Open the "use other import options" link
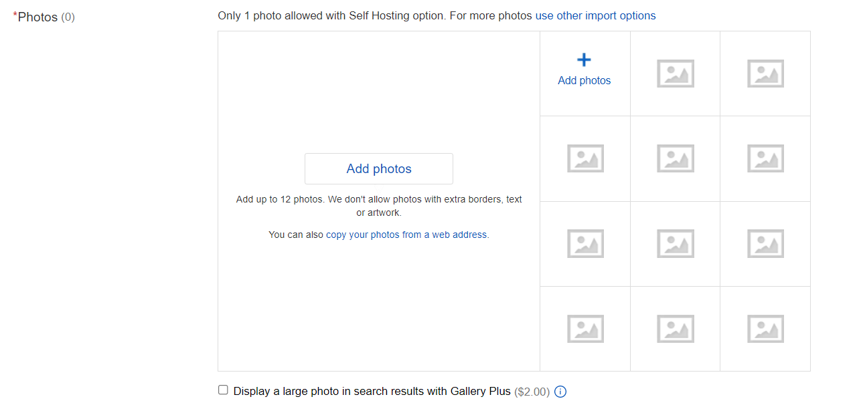Viewport: 859px width, 413px height. coord(595,15)
